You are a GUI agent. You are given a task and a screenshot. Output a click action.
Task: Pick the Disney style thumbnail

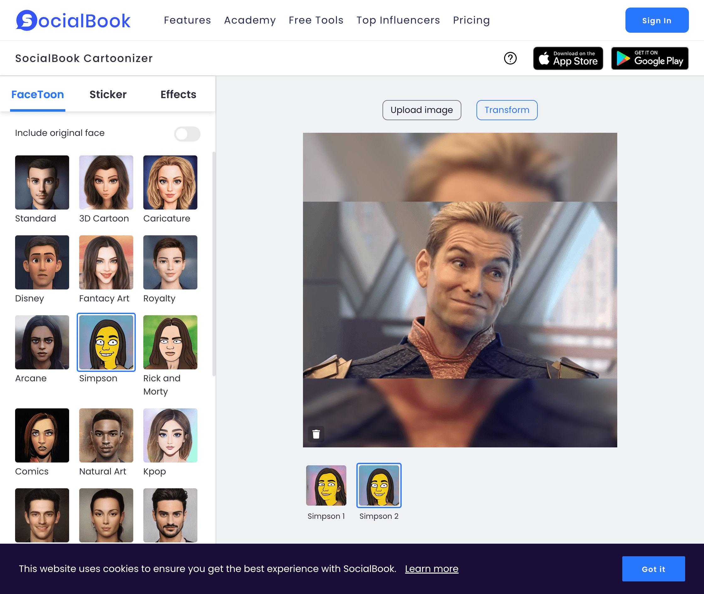(42, 262)
